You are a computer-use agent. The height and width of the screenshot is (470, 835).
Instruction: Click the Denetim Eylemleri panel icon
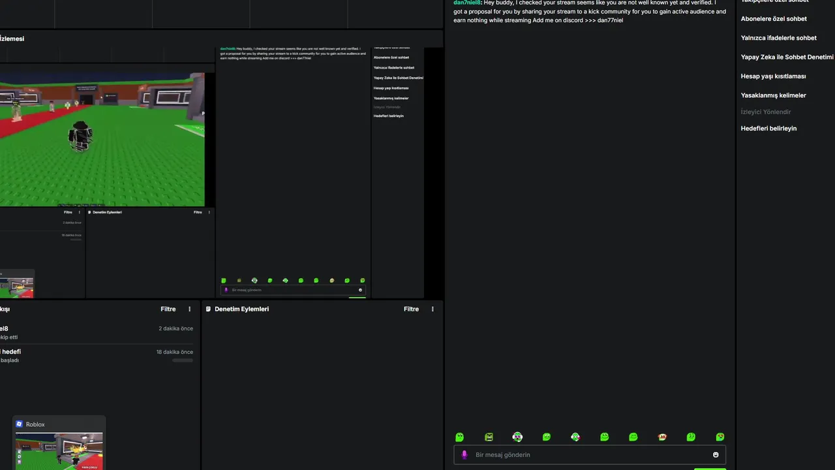tap(208, 309)
